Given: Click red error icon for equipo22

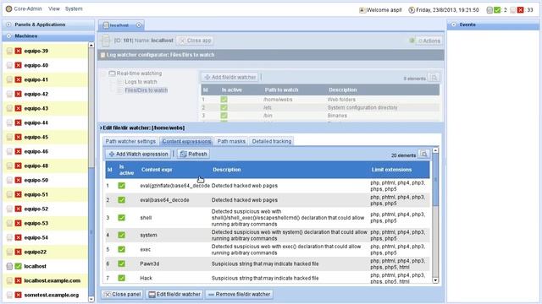Looking at the screenshot, I should (x=19, y=252).
